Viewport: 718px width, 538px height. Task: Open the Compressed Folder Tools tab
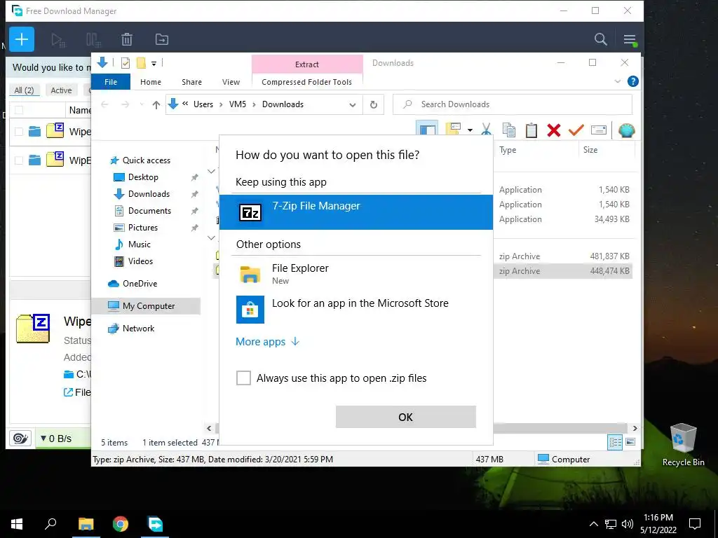point(307,82)
